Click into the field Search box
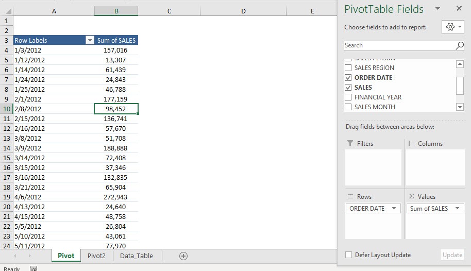 (x=399, y=46)
